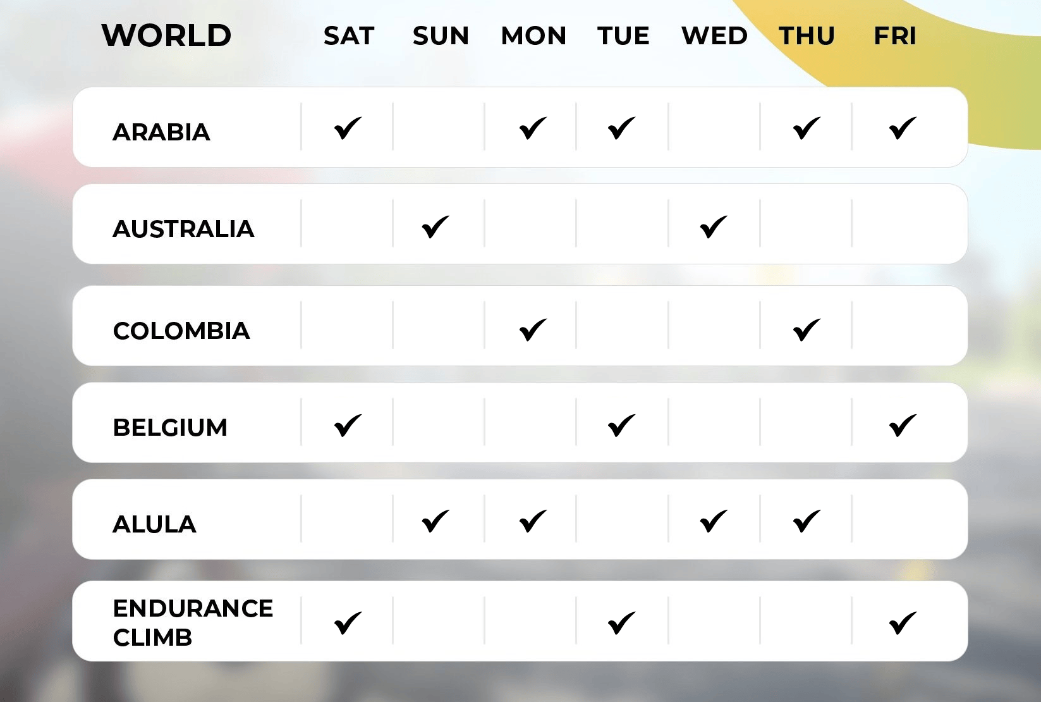Select the WED column header

point(714,36)
